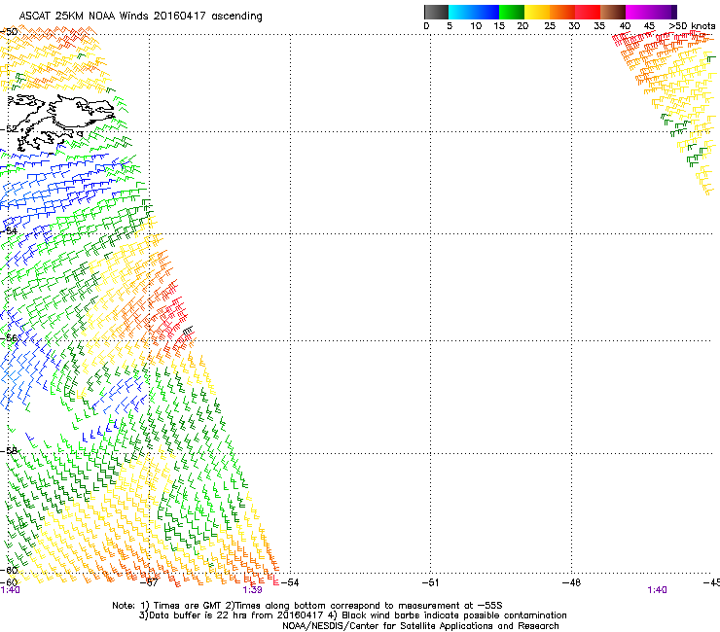720x632 pixels.
Task: Click the NOAA/NESDIS credit line
Action: pos(420,626)
